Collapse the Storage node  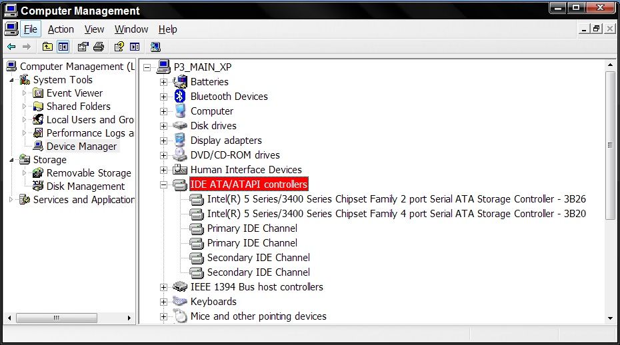tap(11, 160)
